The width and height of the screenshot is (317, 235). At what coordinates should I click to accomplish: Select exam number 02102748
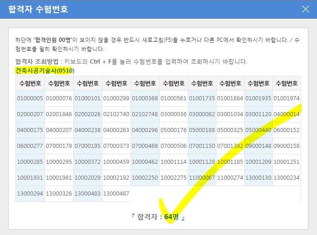click(x=145, y=114)
